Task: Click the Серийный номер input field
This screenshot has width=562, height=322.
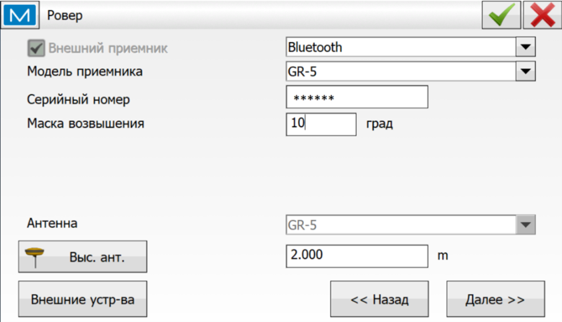Action: pyautogui.click(x=357, y=97)
